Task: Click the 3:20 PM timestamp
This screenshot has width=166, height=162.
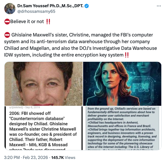Action: click(x=12, y=158)
